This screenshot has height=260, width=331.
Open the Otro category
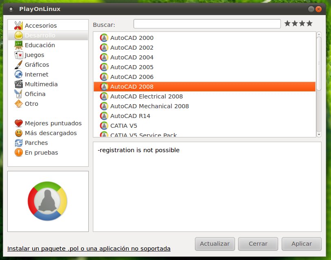(48, 104)
